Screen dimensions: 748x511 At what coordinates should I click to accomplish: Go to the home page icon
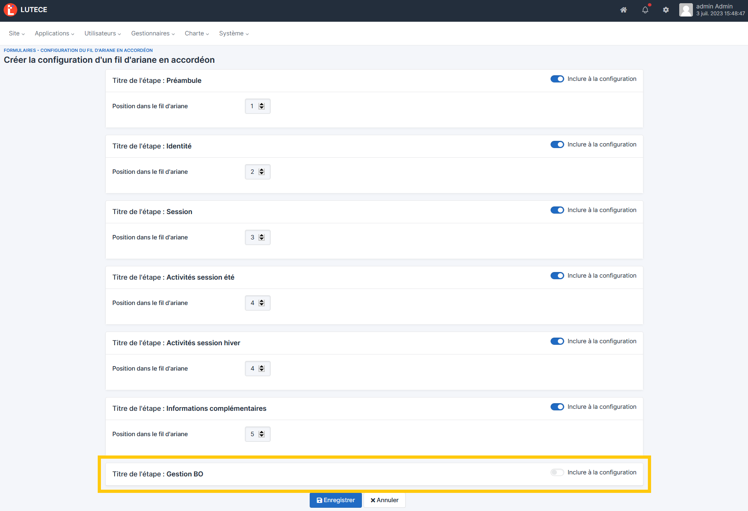pyautogui.click(x=623, y=10)
